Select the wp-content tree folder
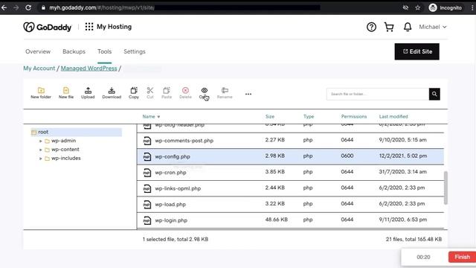This screenshot has height=268, width=476. (65, 150)
